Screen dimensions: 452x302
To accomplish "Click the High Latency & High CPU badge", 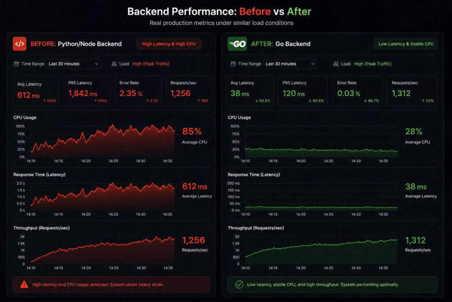I will 169,44.
